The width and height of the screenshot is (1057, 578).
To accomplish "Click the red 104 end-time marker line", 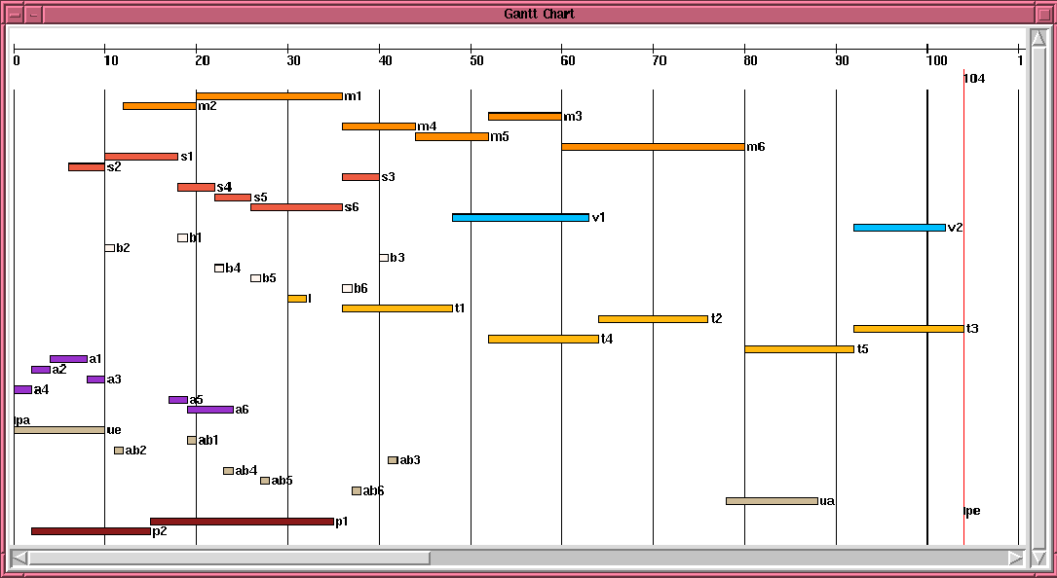I will coord(964,307).
